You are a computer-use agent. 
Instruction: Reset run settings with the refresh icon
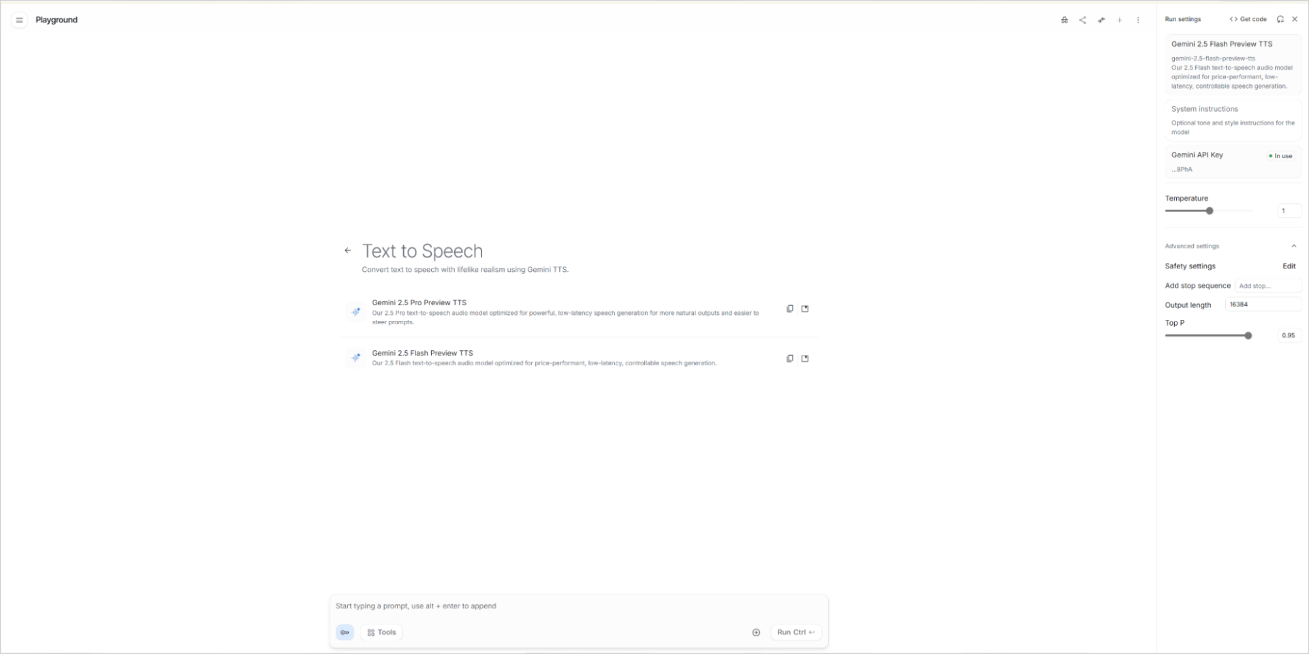1281,19
